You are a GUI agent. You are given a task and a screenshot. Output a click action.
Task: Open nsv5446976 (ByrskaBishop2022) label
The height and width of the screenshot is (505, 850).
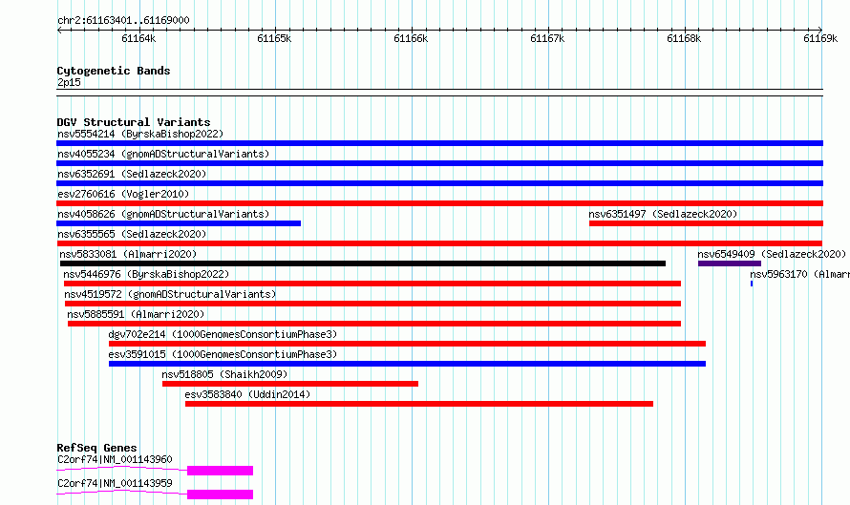coord(146,274)
